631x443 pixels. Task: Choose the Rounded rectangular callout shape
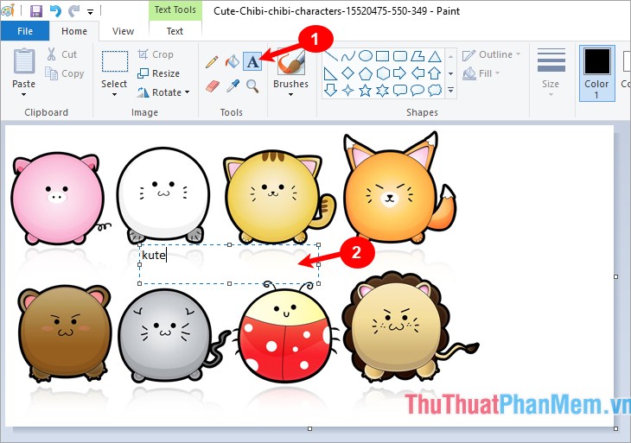(399, 90)
